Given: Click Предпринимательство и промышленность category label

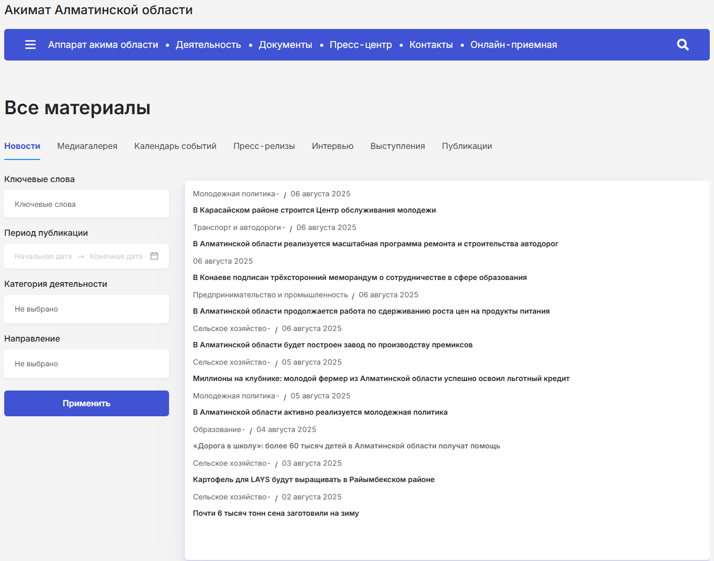Looking at the screenshot, I should pos(270,295).
